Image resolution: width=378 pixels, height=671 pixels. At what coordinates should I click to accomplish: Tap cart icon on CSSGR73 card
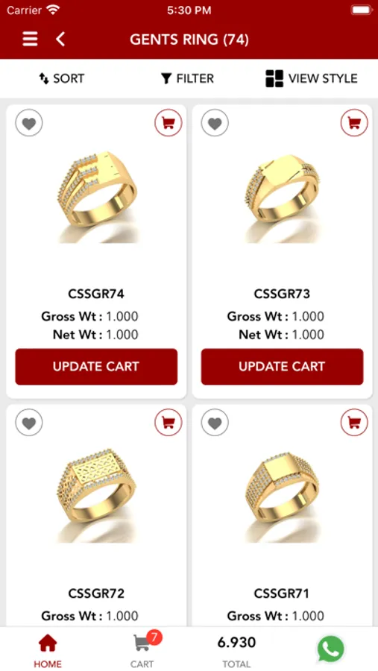(354, 123)
